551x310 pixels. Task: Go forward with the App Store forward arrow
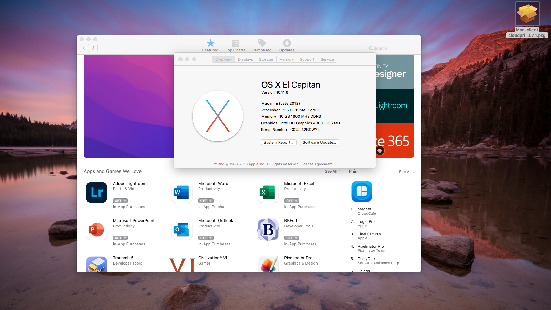(93, 48)
